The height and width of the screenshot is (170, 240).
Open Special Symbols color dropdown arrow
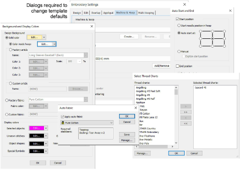pyautogui.click(x=46, y=151)
